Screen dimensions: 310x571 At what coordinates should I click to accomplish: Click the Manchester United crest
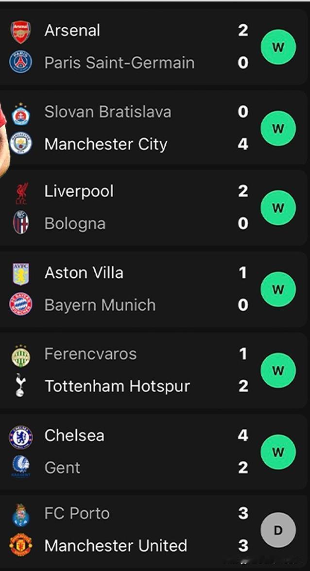click(20, 544)
